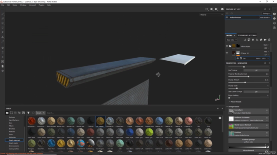Select the Clone stamp tool
Image resolution: width=277 pixels, height=155 pixels.
tap(3, 37)
